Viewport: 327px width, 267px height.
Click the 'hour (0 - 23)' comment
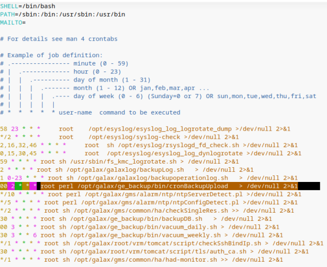click(x=97, y=71)
